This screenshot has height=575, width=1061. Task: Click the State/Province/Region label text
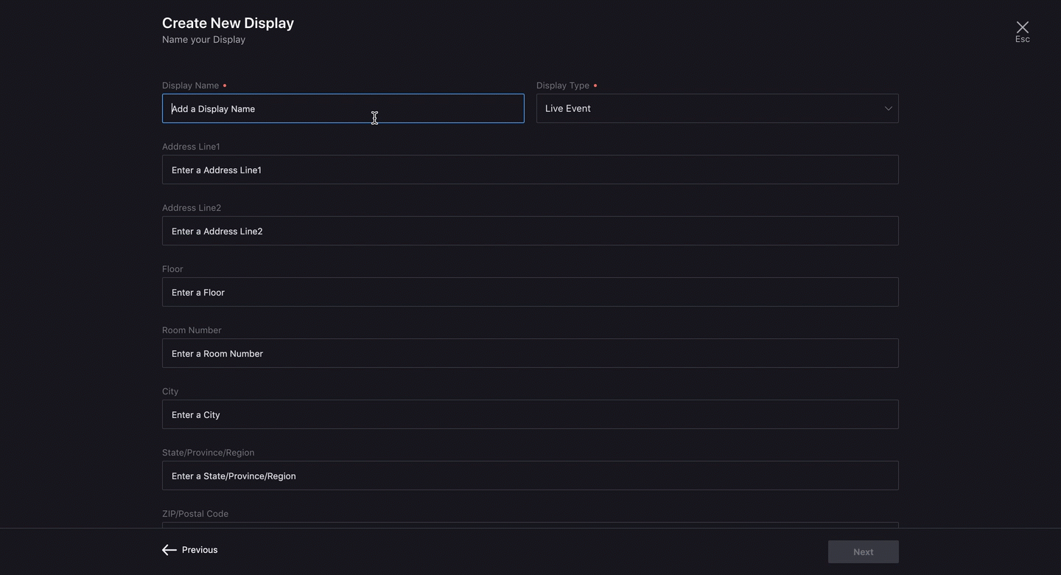(x=208, y=453)
